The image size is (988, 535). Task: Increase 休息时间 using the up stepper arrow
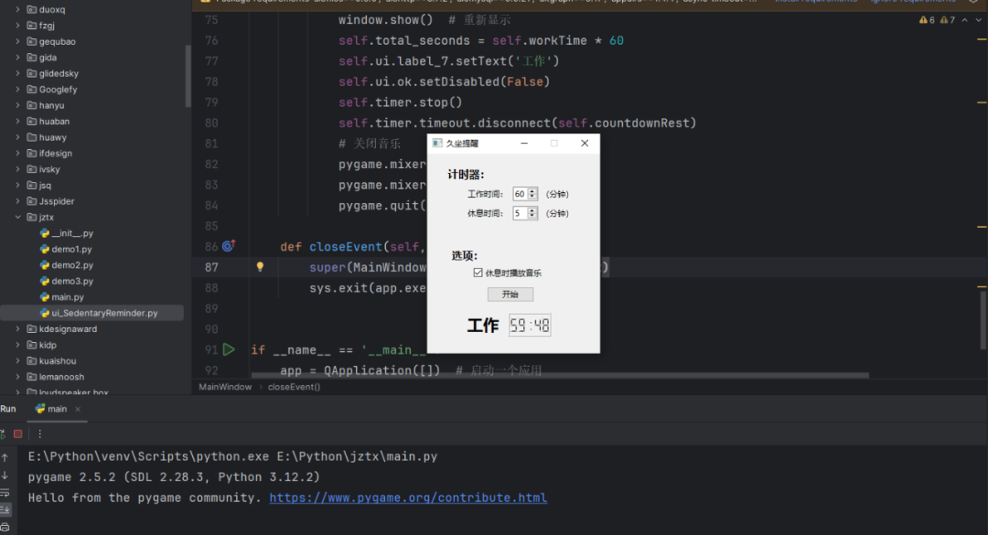pyautogui.click(x=532, y=210)
